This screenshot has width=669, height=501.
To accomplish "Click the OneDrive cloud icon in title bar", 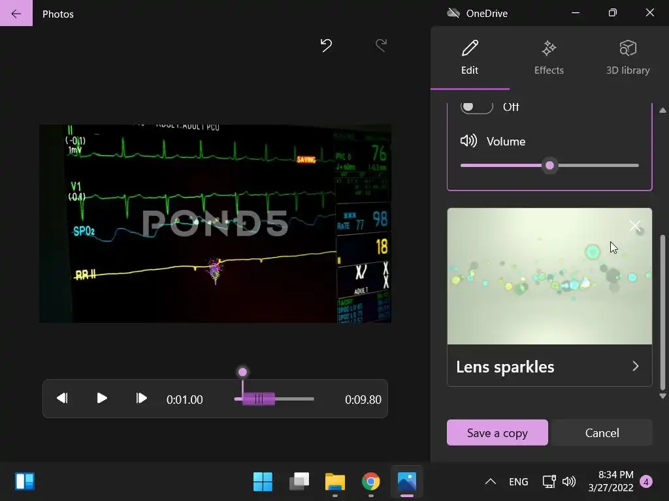I will point(453,13).
